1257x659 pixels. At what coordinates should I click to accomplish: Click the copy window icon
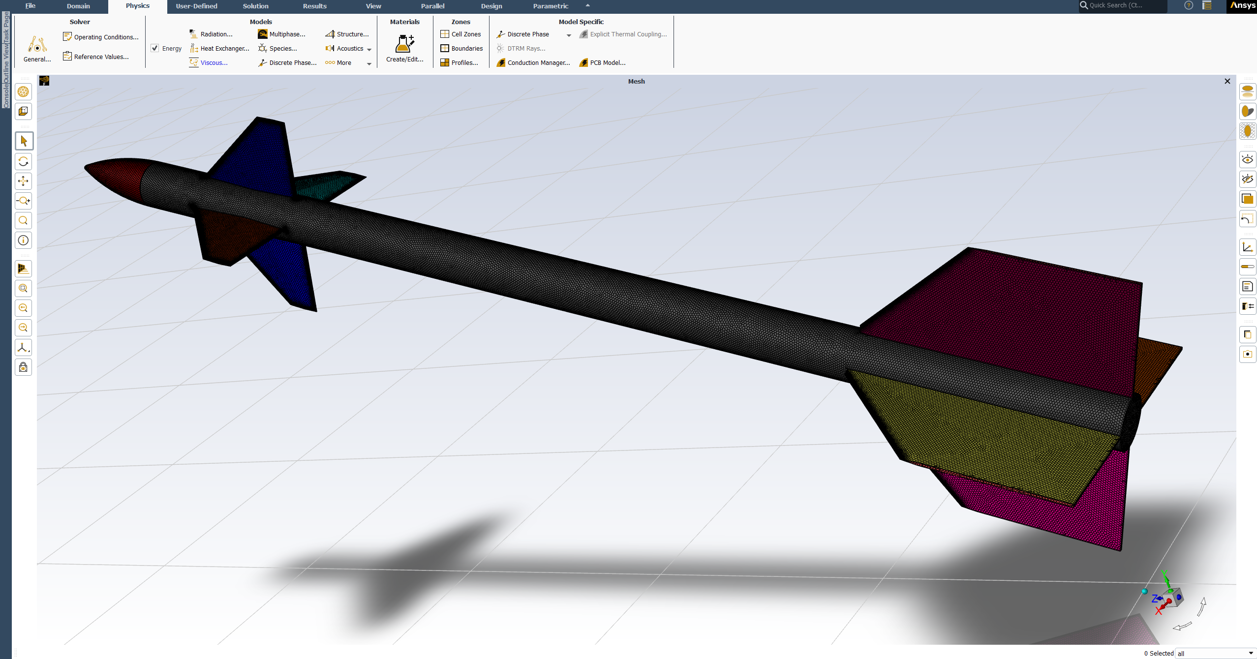pyautogui.click(x=1248, y=334)
